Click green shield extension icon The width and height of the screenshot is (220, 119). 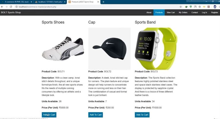coord(191,7)
